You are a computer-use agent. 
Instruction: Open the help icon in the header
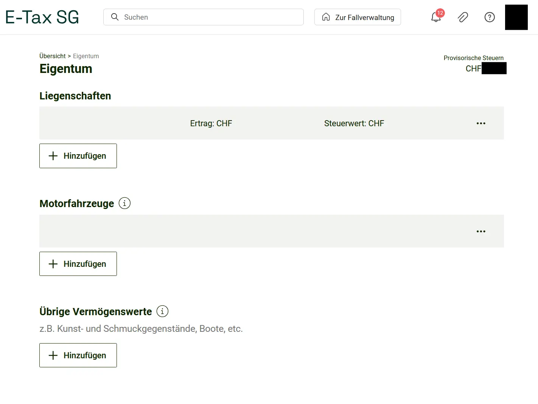click(x=489, y=17)
